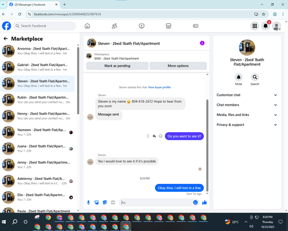Open the Gaming icon in top navigation
Image resolution: width=288 pixels, height=231 pixels.
tap(196, 26)
